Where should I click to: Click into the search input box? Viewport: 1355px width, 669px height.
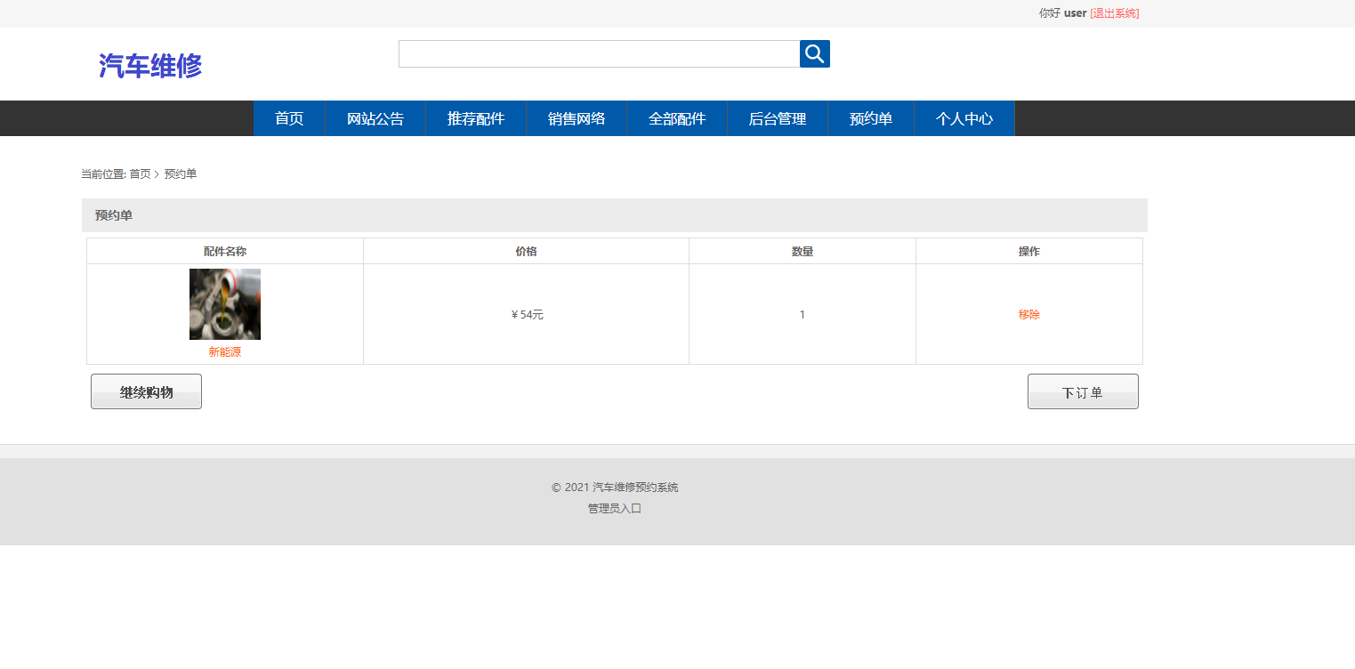599,53
